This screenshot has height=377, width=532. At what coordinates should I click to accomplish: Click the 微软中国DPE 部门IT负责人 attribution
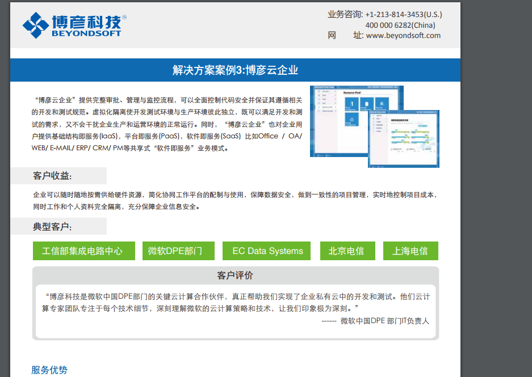[385, 321]
